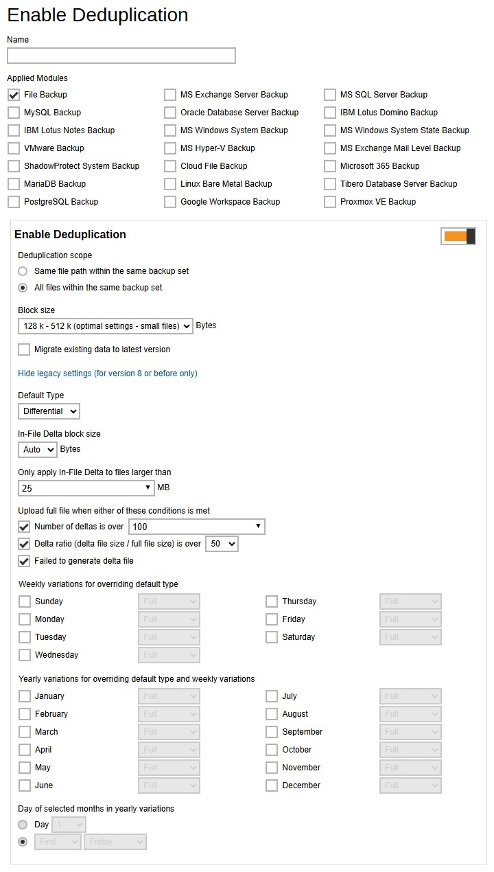Check the Proxmox VE Backup module
The image size is (494, 872).
pyautogui.click(x=329, y=202)
